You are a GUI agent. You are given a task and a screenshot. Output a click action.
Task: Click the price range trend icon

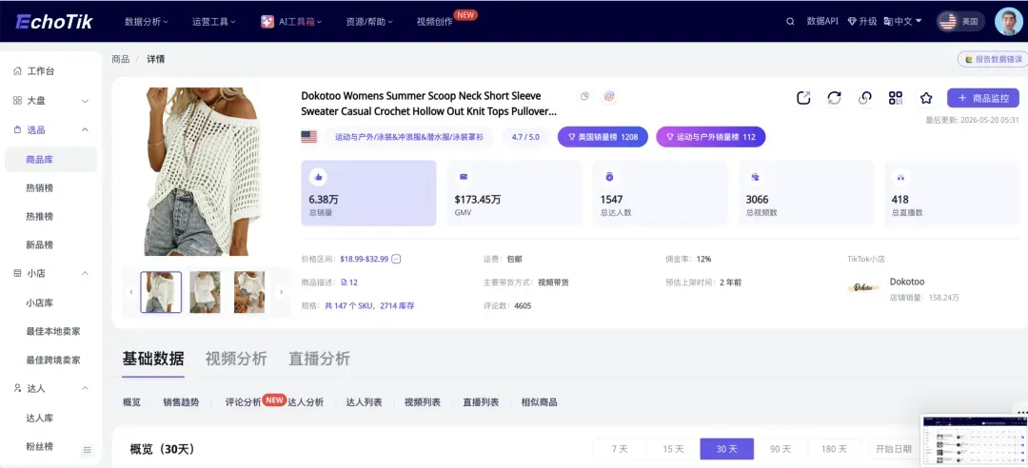[396, 259]
